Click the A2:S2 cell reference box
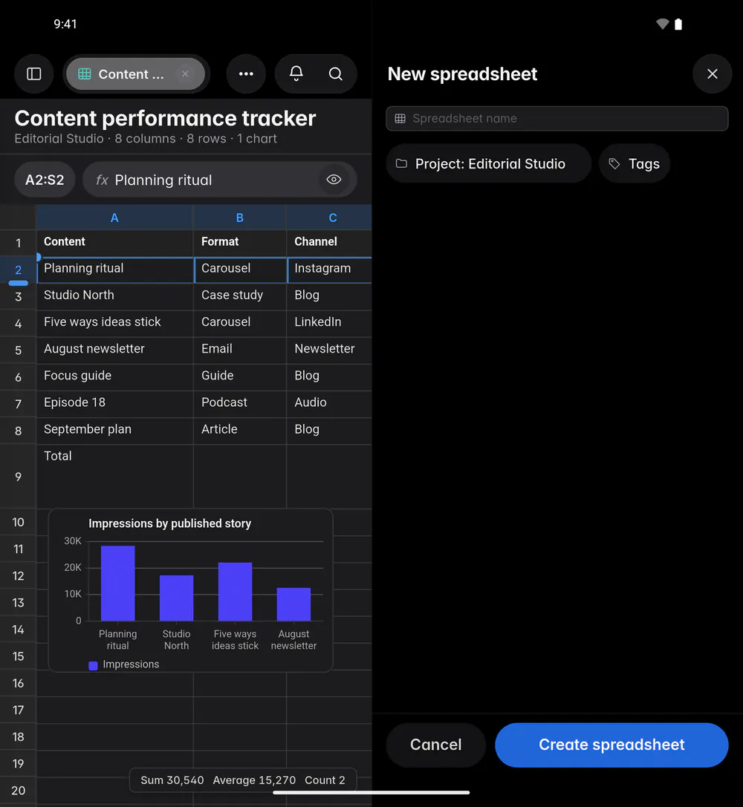Screen dimensions: 743x807 tap(45, 180)
